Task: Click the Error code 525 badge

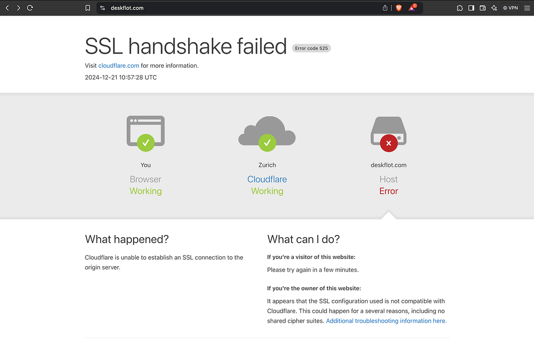Action: point(311,48)
